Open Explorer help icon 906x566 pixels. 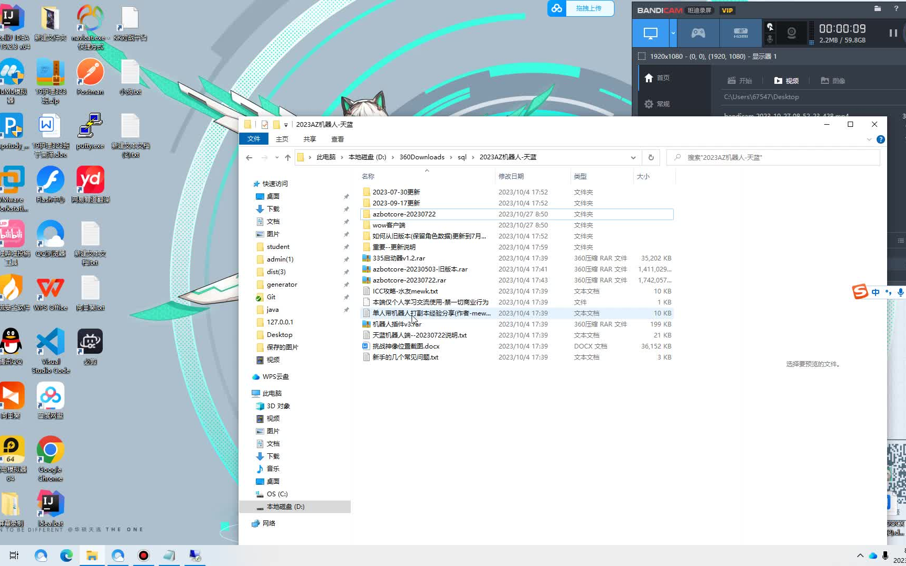[881, 139]
